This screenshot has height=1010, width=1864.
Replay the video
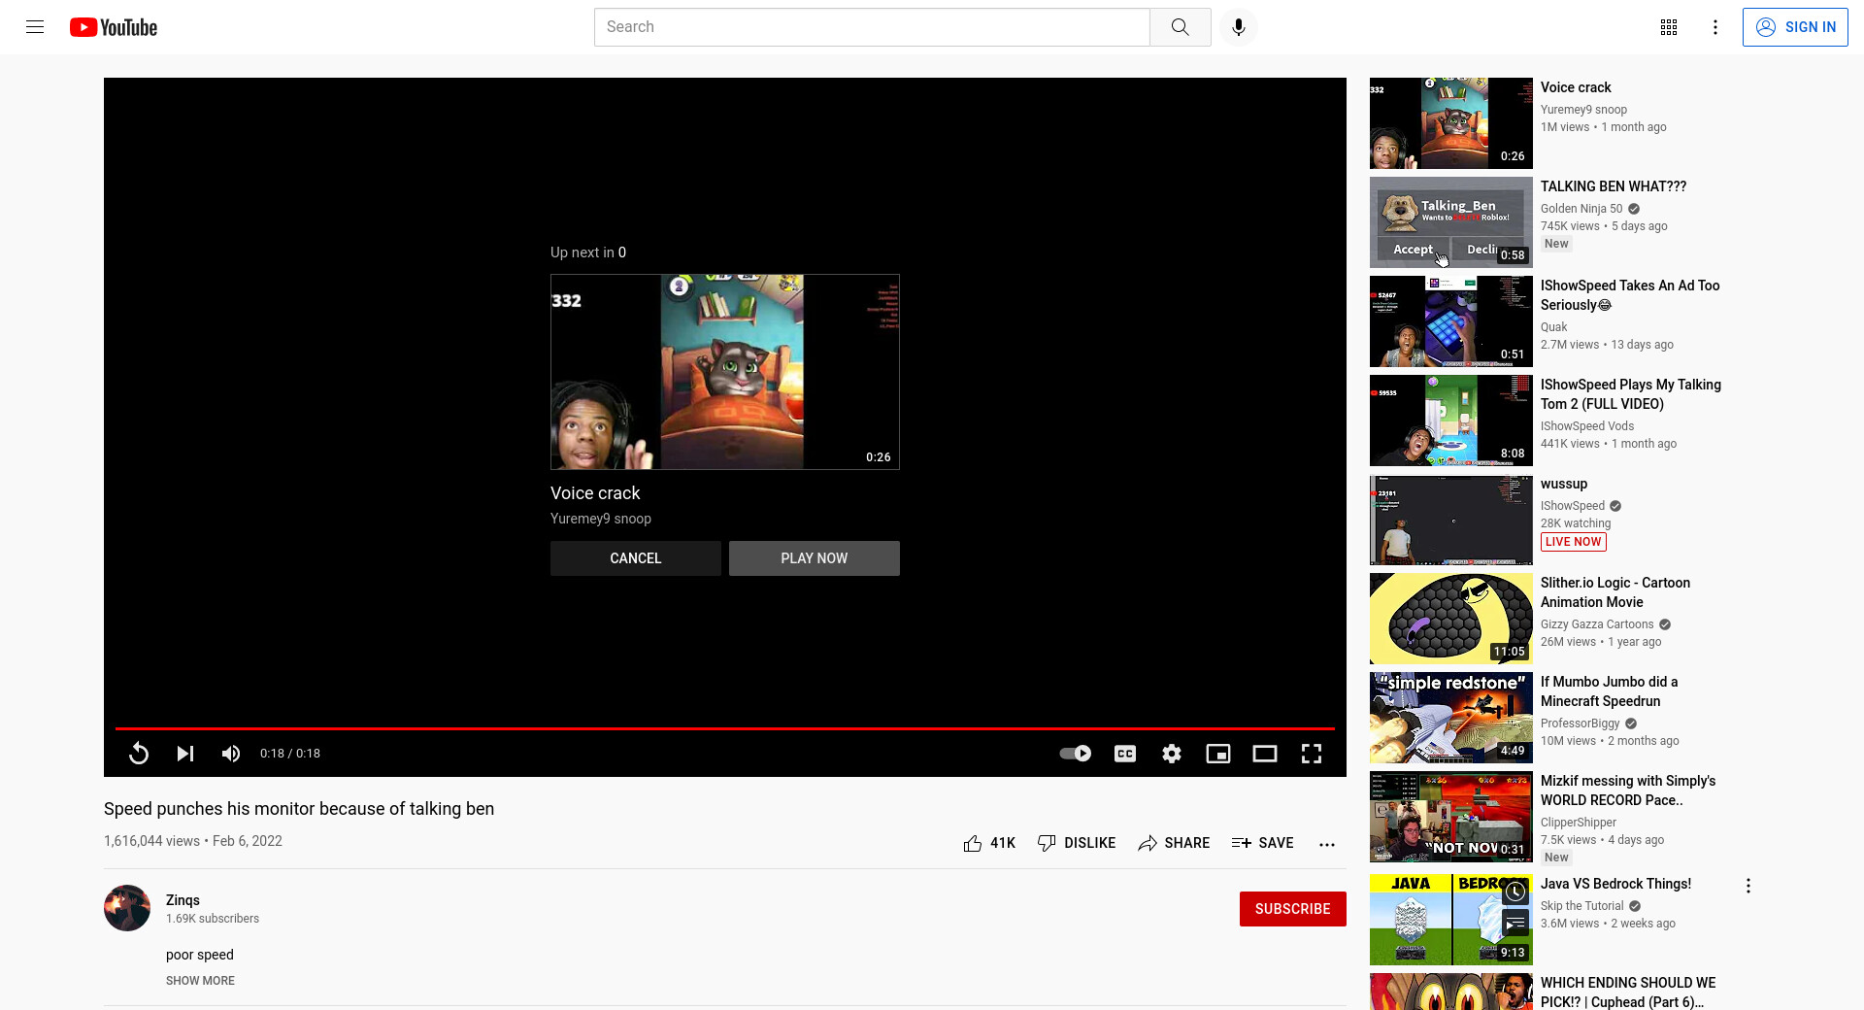point(139,754)
